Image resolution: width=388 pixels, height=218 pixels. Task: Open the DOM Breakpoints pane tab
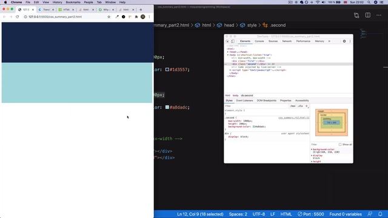pyautogui.click(x=267, y=101)
